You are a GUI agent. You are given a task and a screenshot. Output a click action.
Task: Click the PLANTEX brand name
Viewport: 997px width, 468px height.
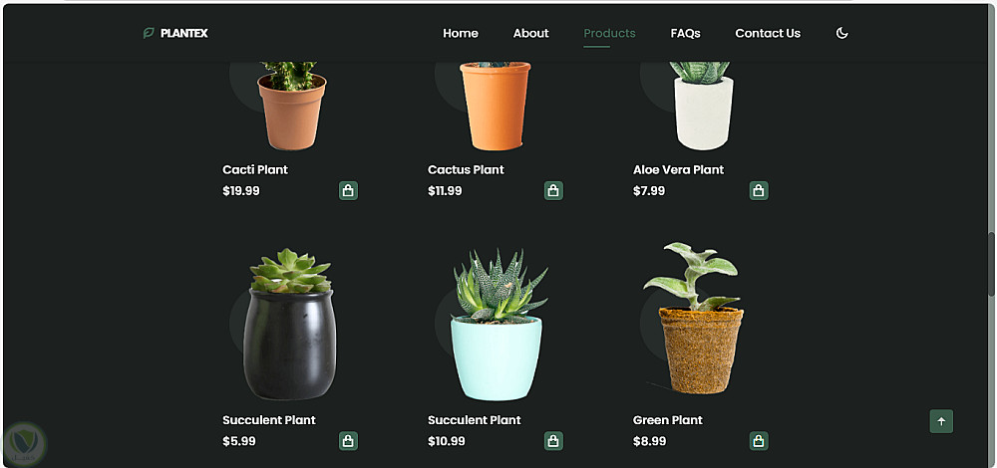[183, 33]
